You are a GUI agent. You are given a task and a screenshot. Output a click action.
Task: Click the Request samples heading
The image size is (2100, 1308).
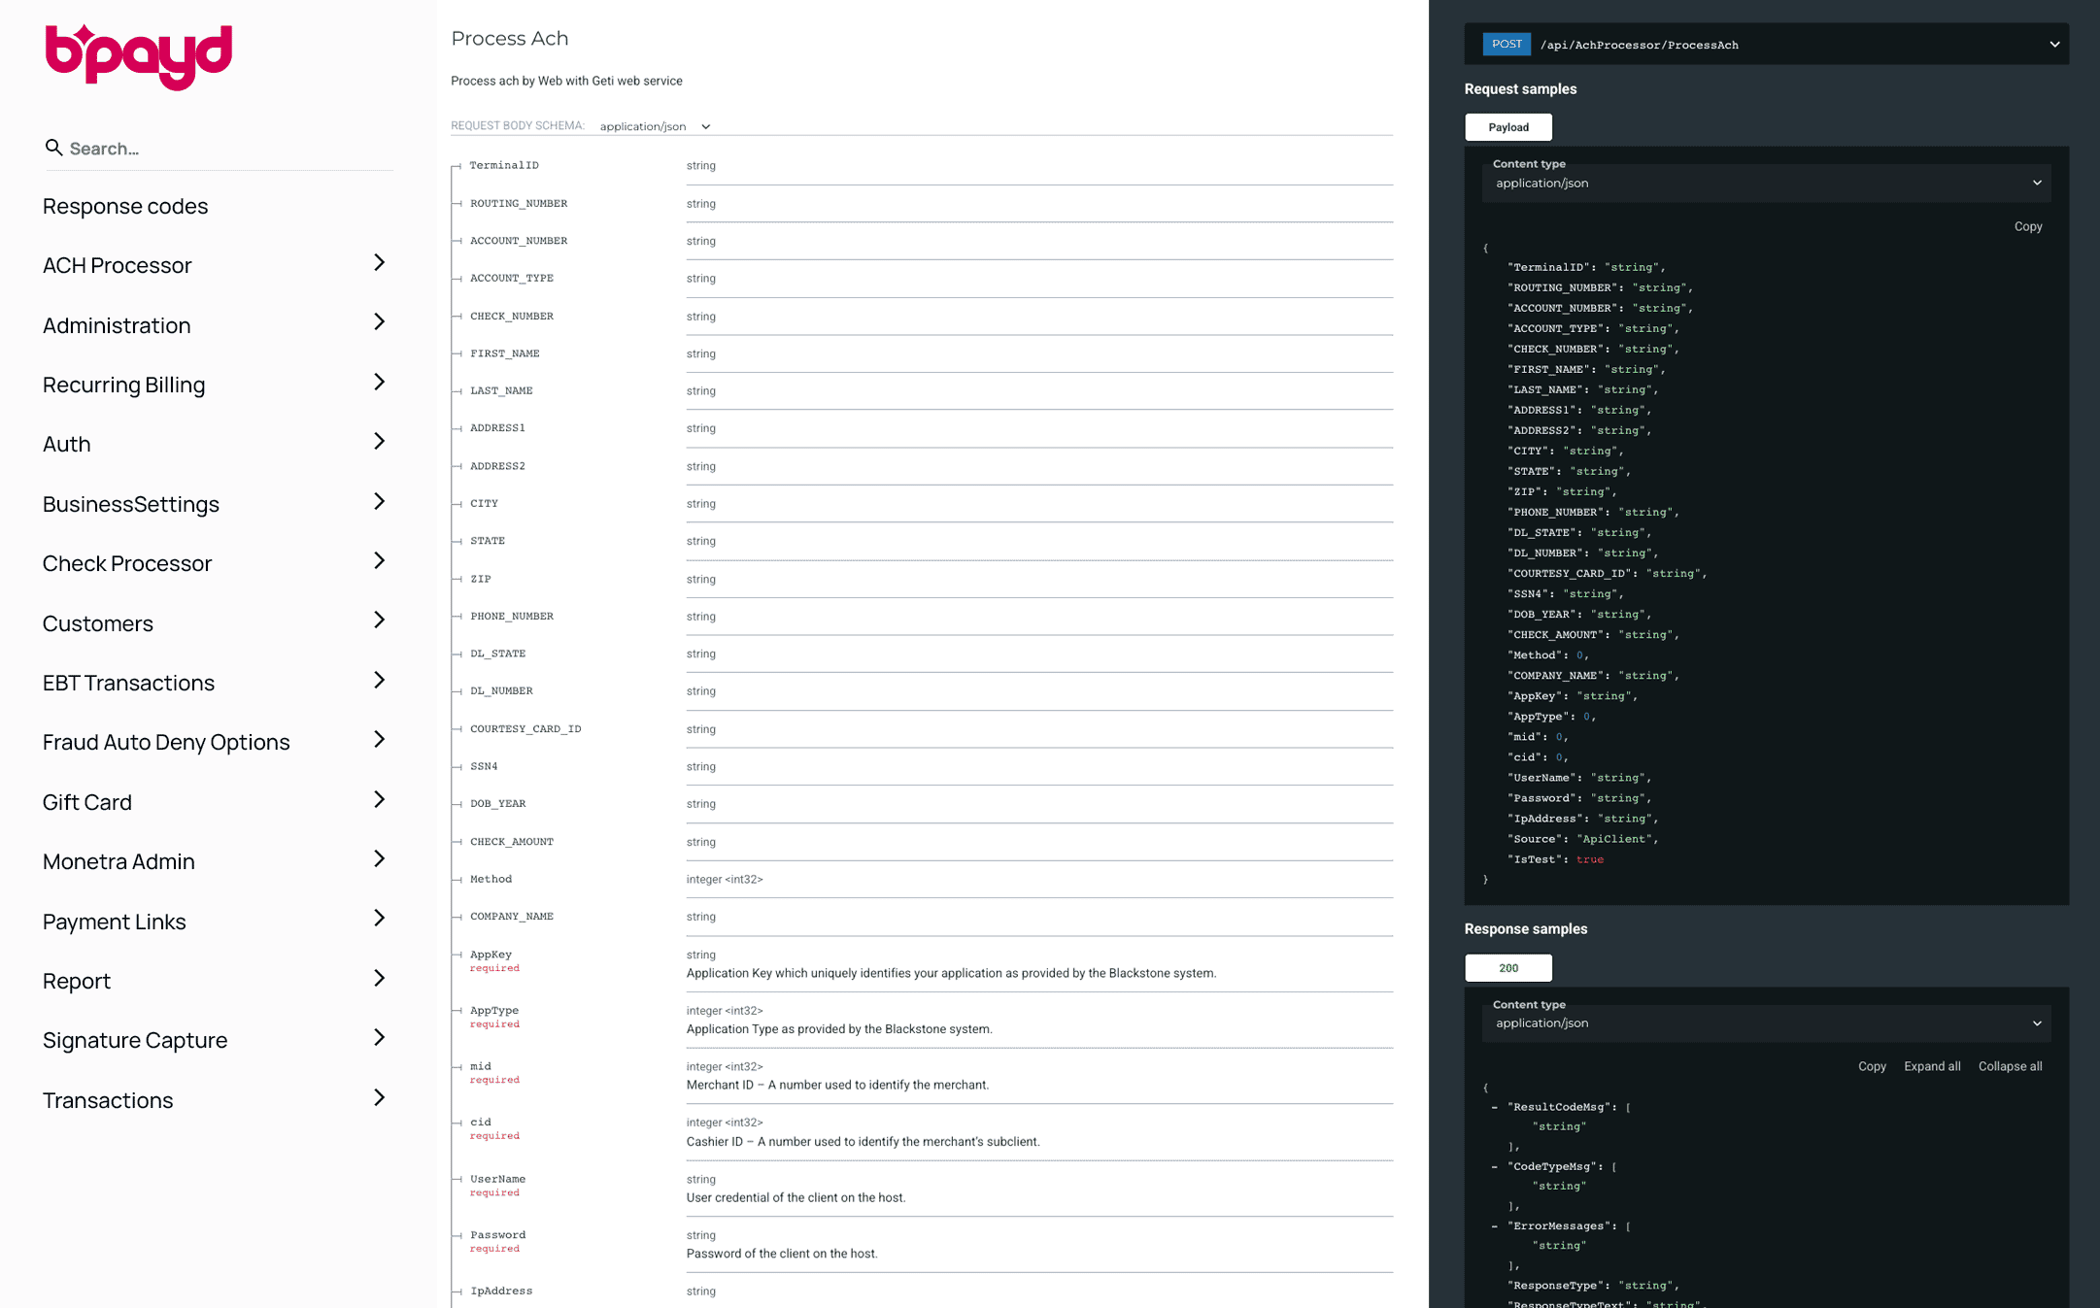pyautogui.click(x=1520, y=88)
